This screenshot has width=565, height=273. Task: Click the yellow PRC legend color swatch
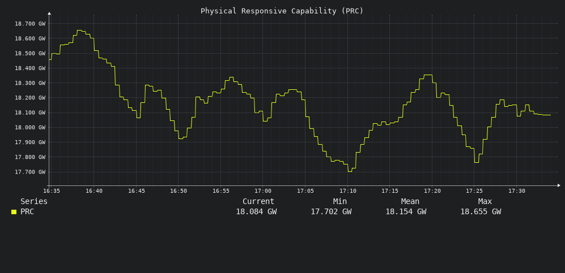click(14, 212)
